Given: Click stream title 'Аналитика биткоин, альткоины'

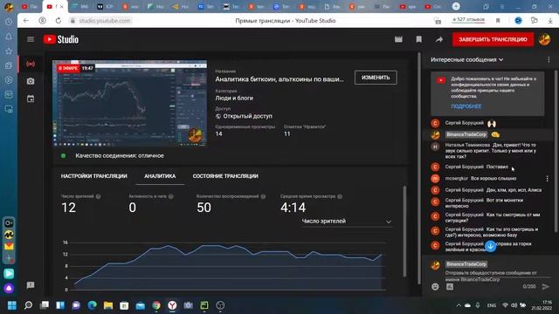Looking at the screenshot, I should point(279,79).
